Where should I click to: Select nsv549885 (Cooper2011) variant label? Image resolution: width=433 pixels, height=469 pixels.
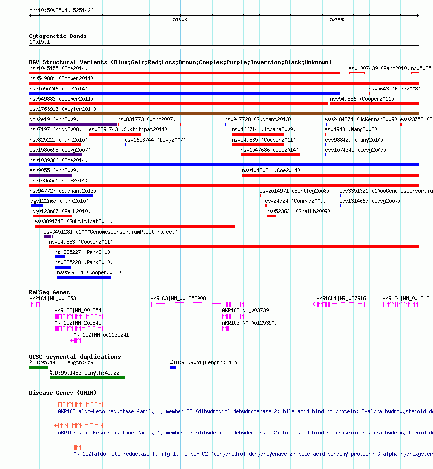click(x=264, y=140)
